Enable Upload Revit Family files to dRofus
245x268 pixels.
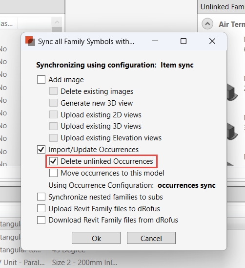coord(41,208)
